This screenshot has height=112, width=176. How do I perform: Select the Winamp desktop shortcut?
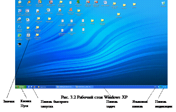point(29,3)
